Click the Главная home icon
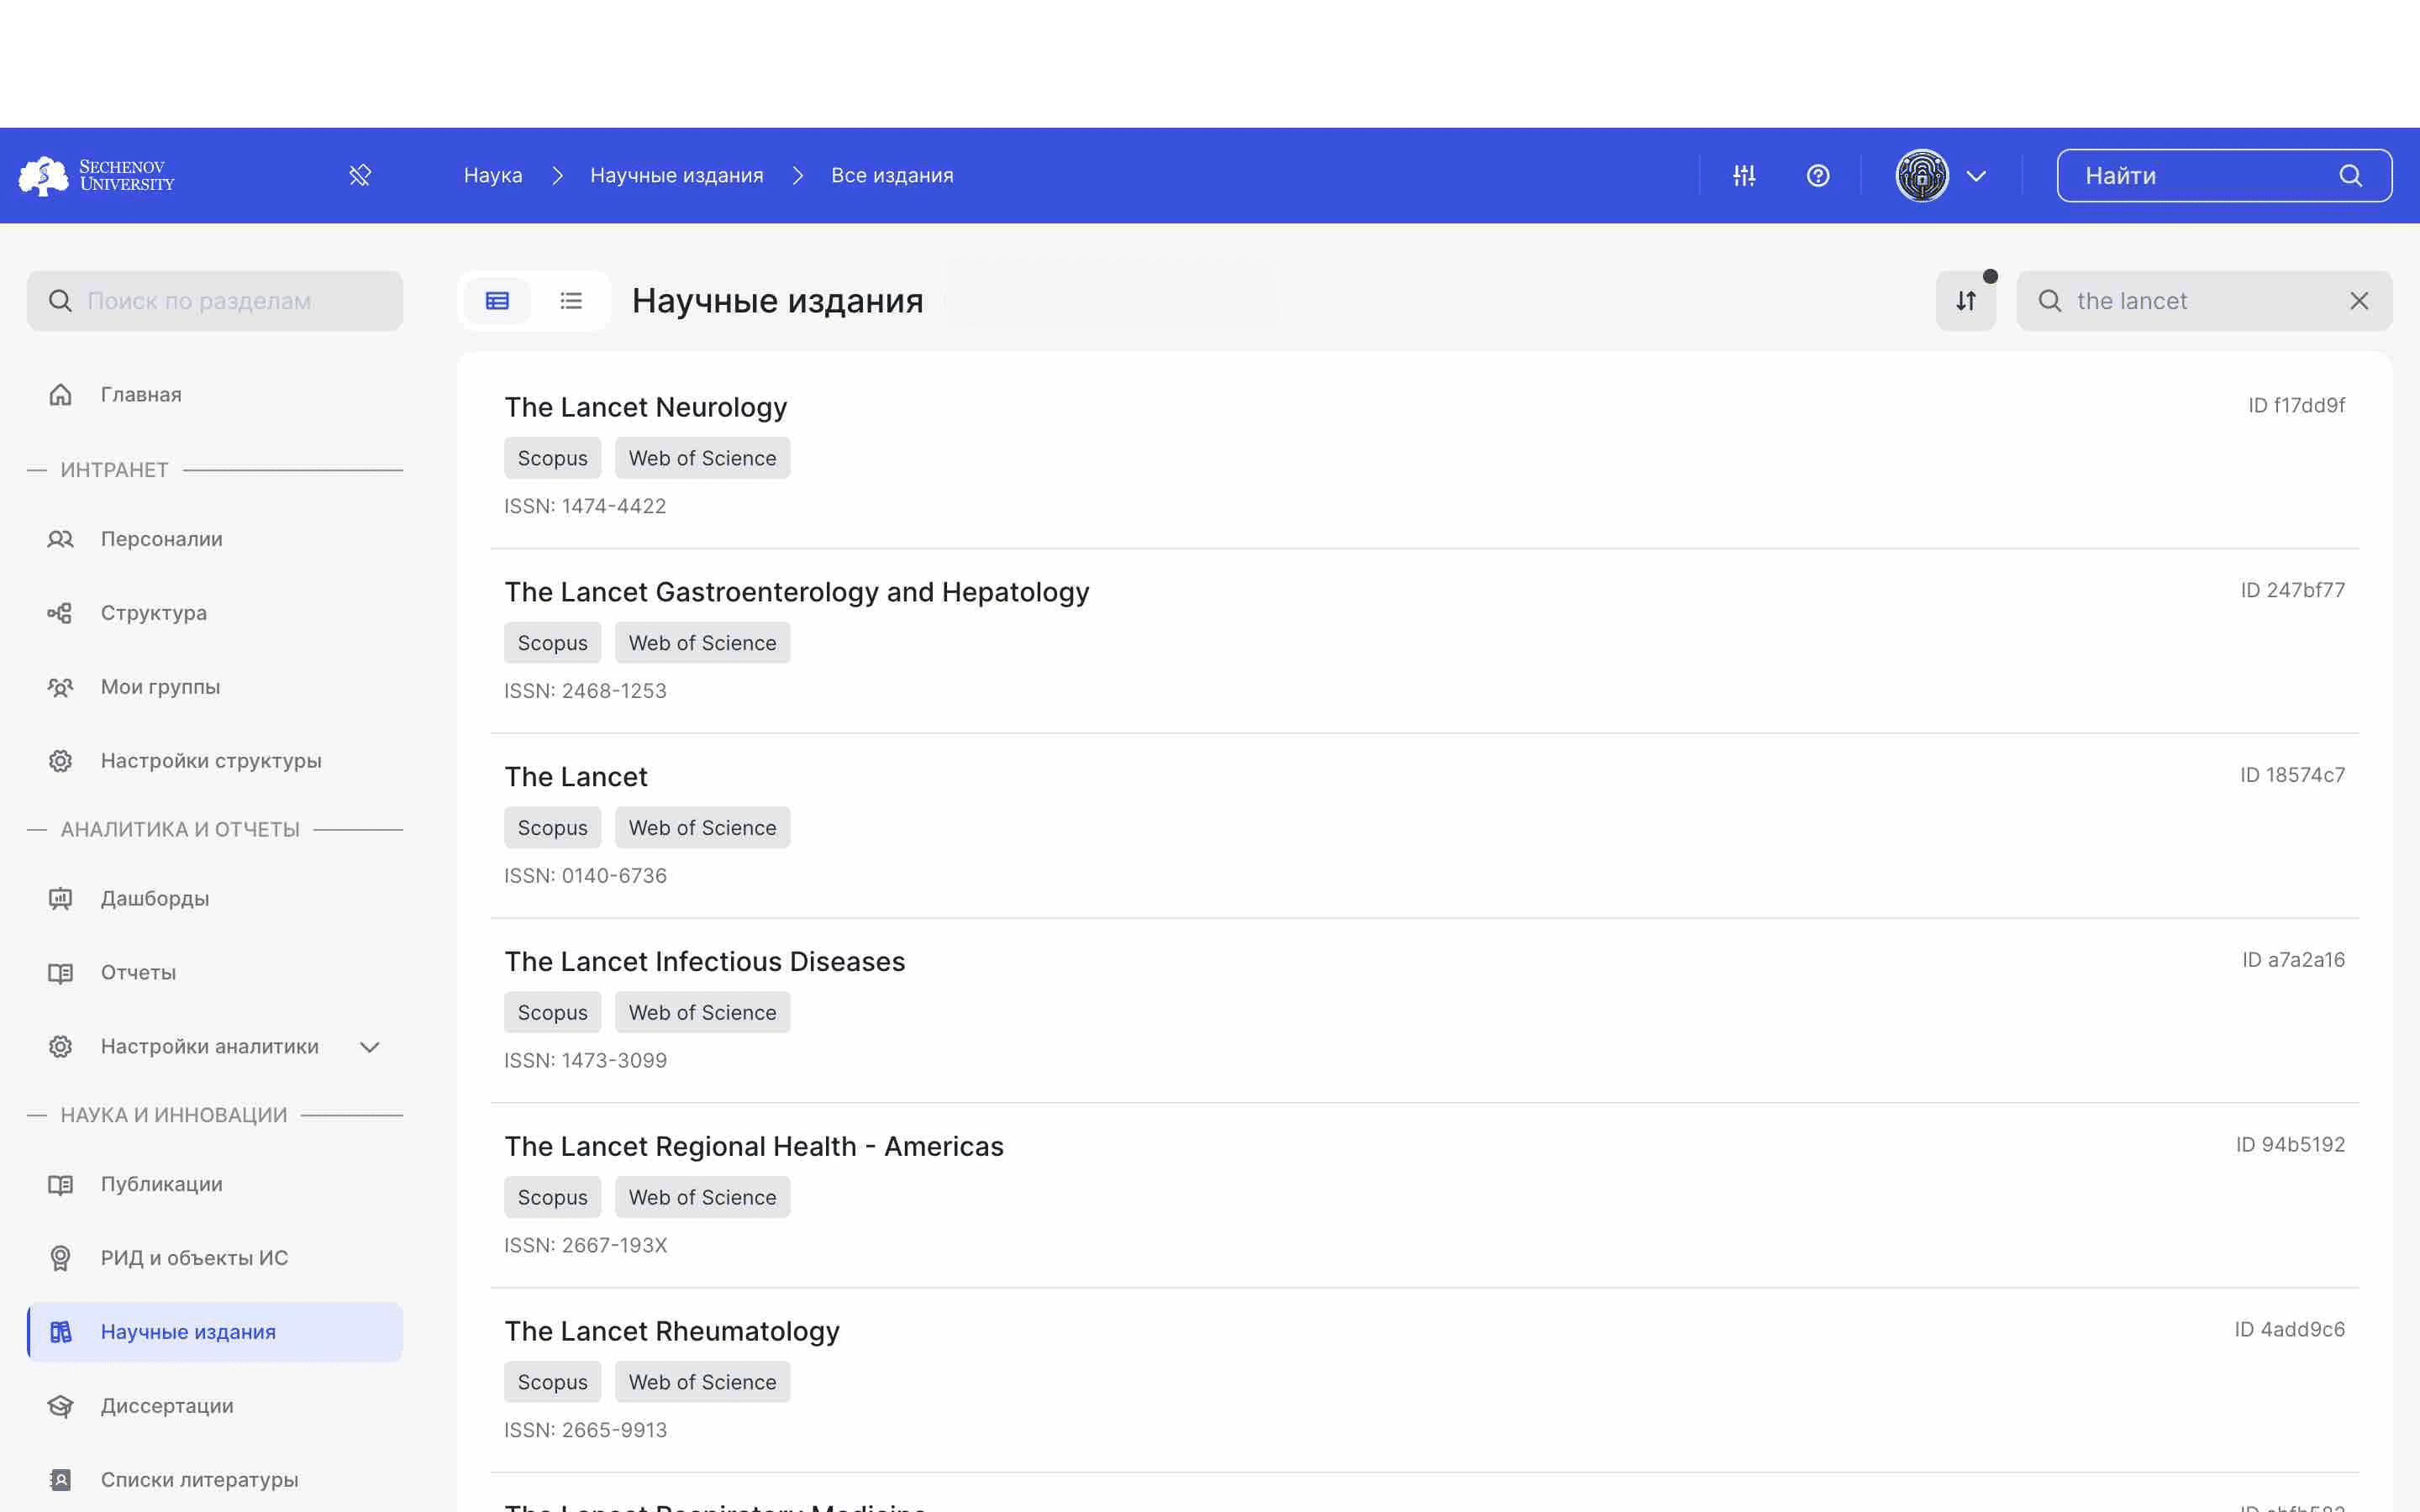This screenshot has width=2420, height=1512. pyautogui.click(x=60, y=395)
